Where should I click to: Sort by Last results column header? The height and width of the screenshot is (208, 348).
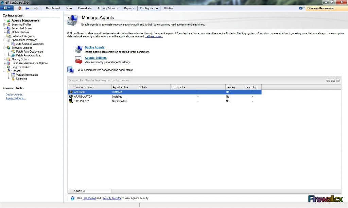pos(198,87)
